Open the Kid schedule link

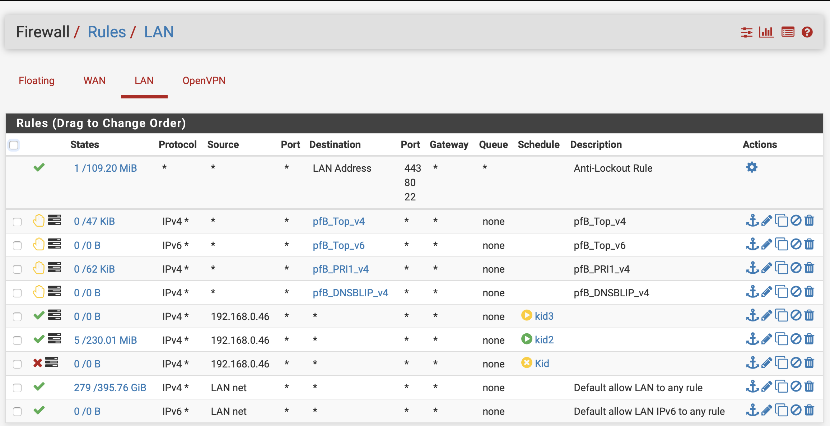click(x=542, y=364)
